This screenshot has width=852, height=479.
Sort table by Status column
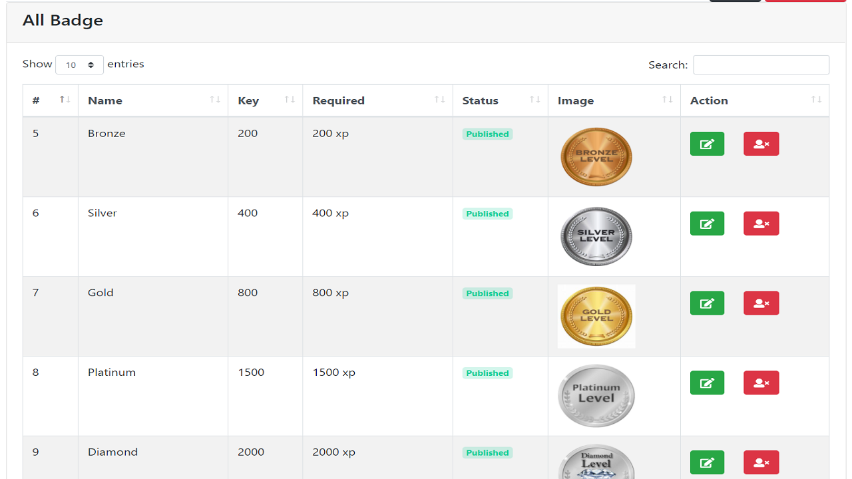500,100
